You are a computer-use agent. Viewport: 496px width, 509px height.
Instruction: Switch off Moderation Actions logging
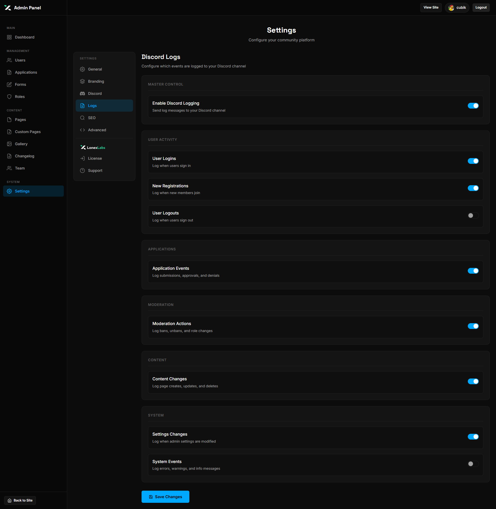coord(473,326)
